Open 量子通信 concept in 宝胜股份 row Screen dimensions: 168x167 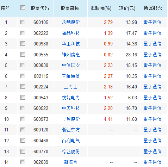153,119
